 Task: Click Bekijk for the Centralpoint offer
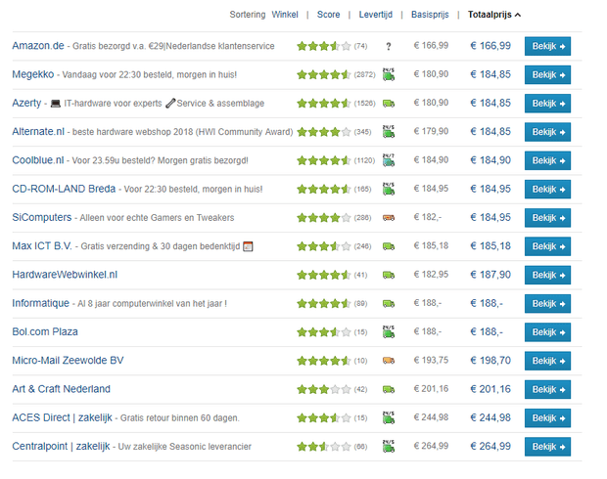547,447
